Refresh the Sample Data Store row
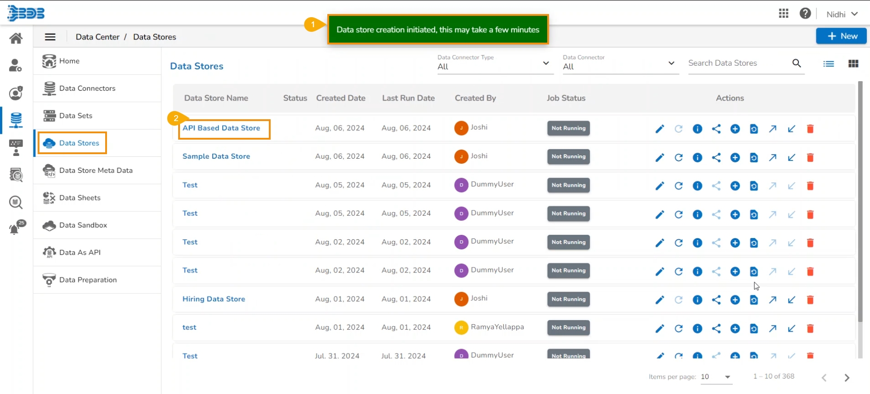 coord(678,158)
